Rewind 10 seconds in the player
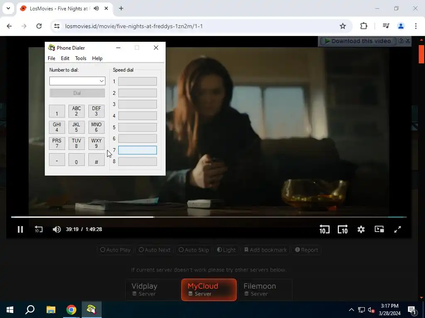Screen dimensions: 425x318 click(x=325, y=229)
